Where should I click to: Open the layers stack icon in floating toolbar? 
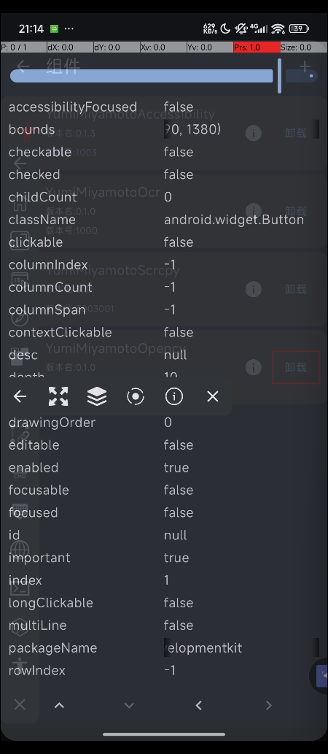[97, 396]
